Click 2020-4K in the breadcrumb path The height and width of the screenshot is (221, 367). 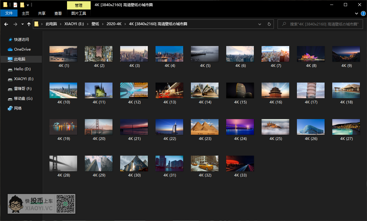pyautogui.click(x=114, y=24)
